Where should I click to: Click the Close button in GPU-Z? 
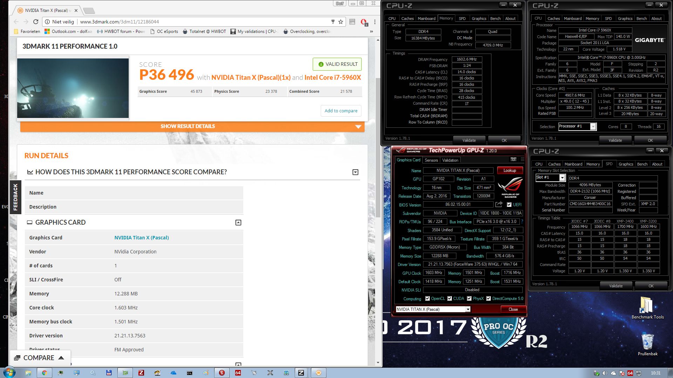513,309
